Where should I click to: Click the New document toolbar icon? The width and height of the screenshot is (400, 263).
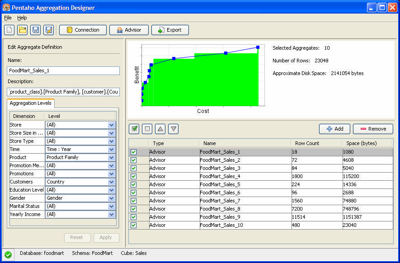[x=9, y=30]
